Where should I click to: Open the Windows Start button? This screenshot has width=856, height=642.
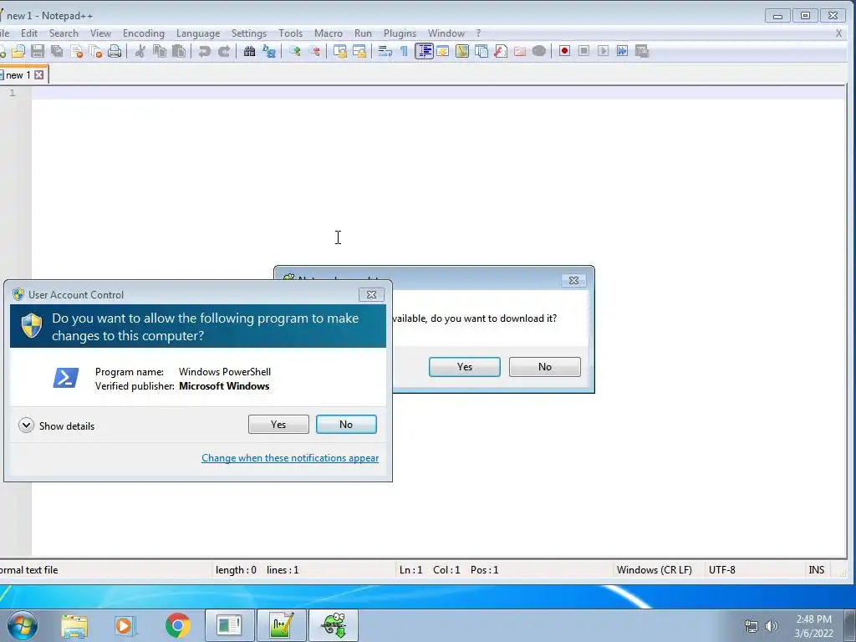pyautogui.click(x=23, y=625)
